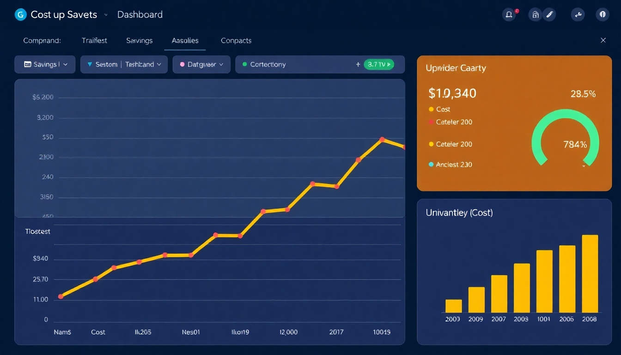Click the plus icon in Cortectiony bar
Viewport: 621px width, 355px height.
(358, 65)
